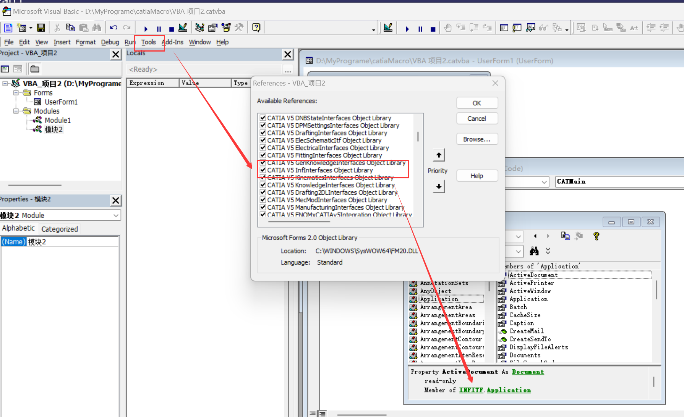The height and width of the screenshot is (417, 684).
Task: Uncheck CATIA V5 ElecSchematicItf Object Library
Action: pyautogui.click(x=263, y=140)
